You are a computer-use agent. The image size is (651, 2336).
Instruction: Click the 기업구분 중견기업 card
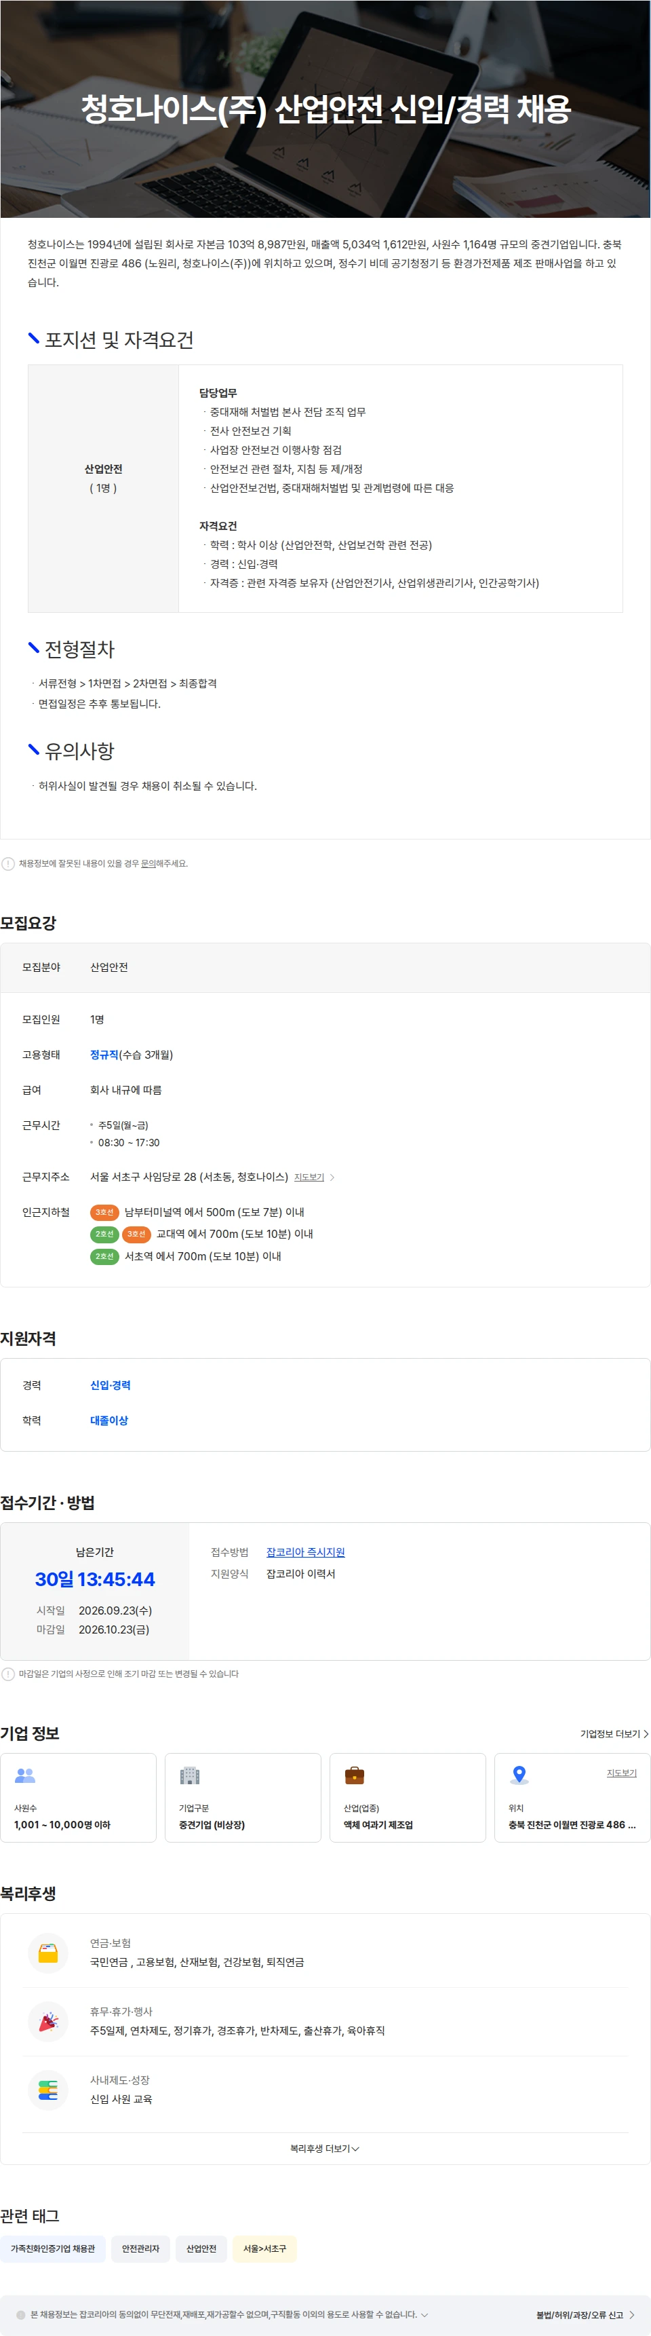coord(243,1797)
